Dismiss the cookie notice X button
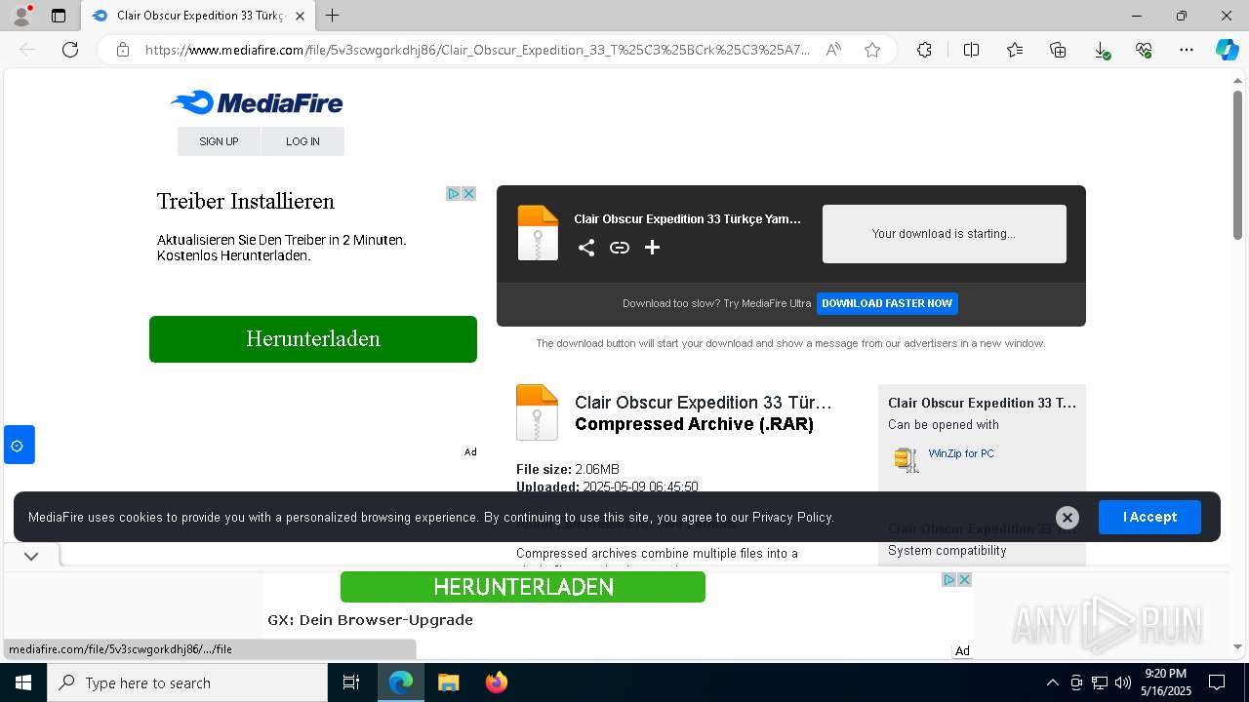The height and width of the screenshot is (702, 1249). tap(1068, 518)
